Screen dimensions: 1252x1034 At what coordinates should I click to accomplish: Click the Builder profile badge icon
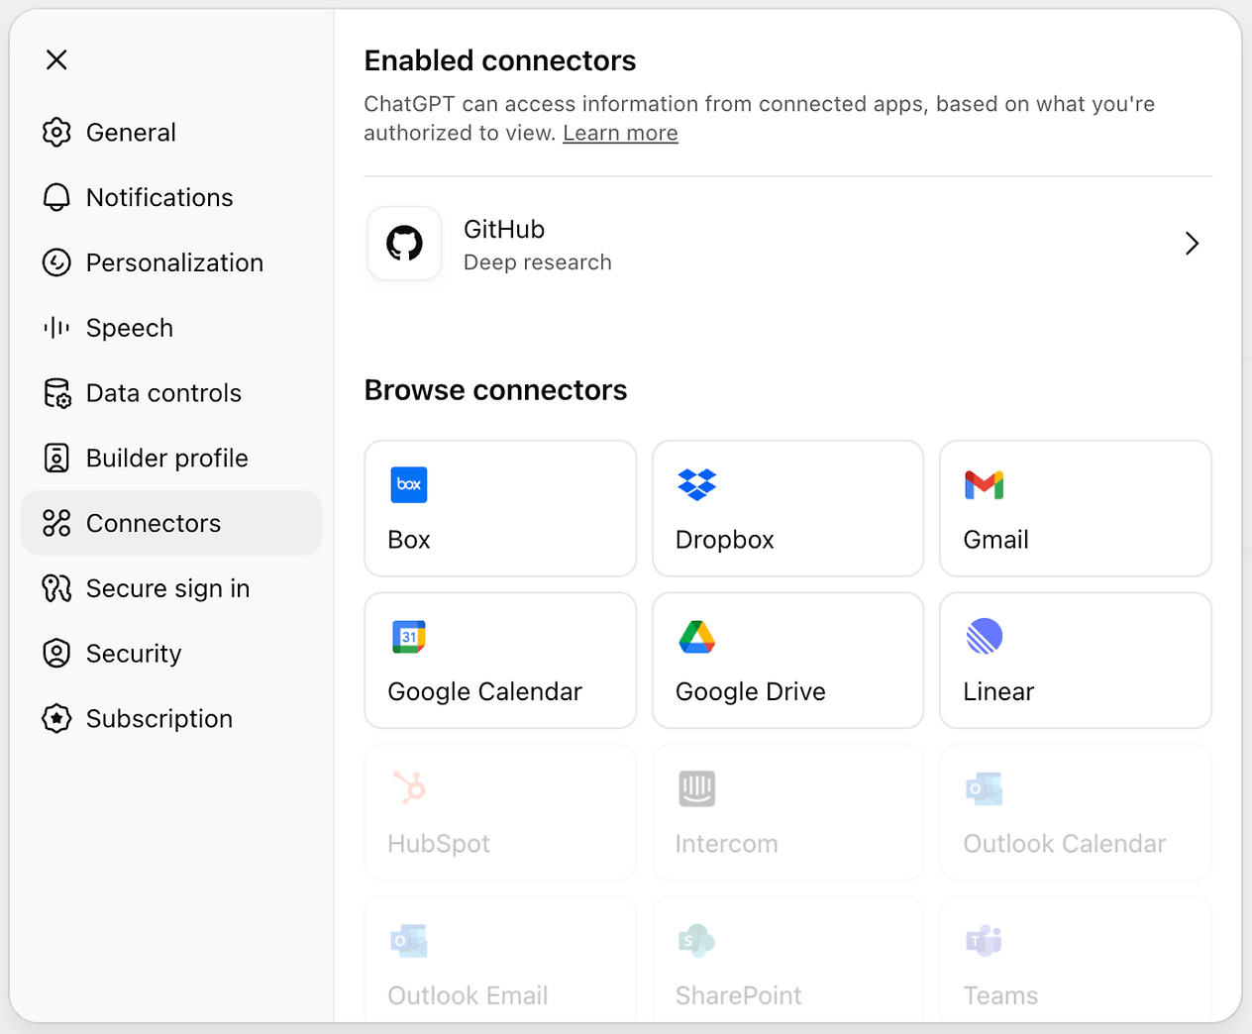(56, 459)
